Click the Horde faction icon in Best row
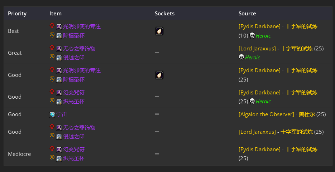Screen dimensions: 335x172 pyautogui.click(x=52, y=26)
